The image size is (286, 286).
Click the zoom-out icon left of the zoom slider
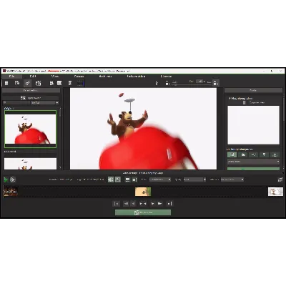pyautogui.click(x=167, y=83)
